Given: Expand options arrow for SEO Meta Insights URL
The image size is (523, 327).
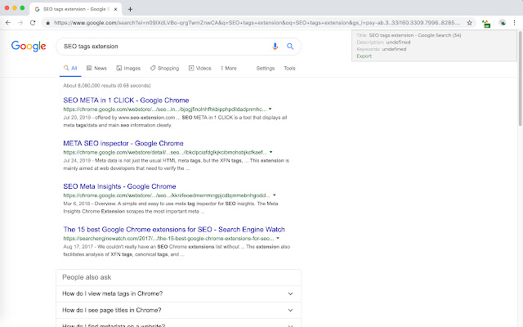Looking at the screenshot, I should (275, 195).
